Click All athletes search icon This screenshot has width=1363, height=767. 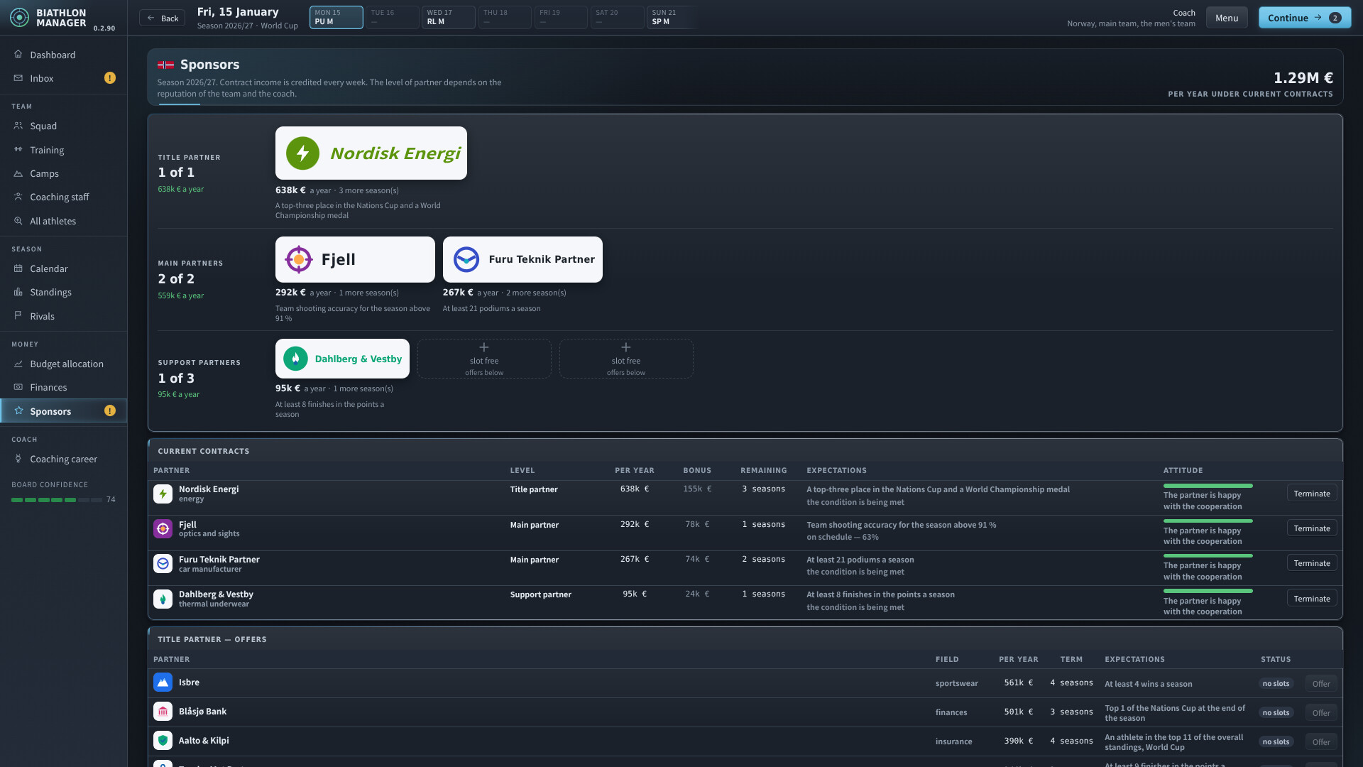click(18, 221)
